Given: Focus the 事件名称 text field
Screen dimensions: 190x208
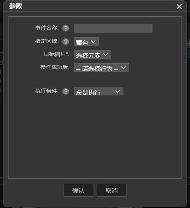Looking at the screenshot, I should (113, 28).
